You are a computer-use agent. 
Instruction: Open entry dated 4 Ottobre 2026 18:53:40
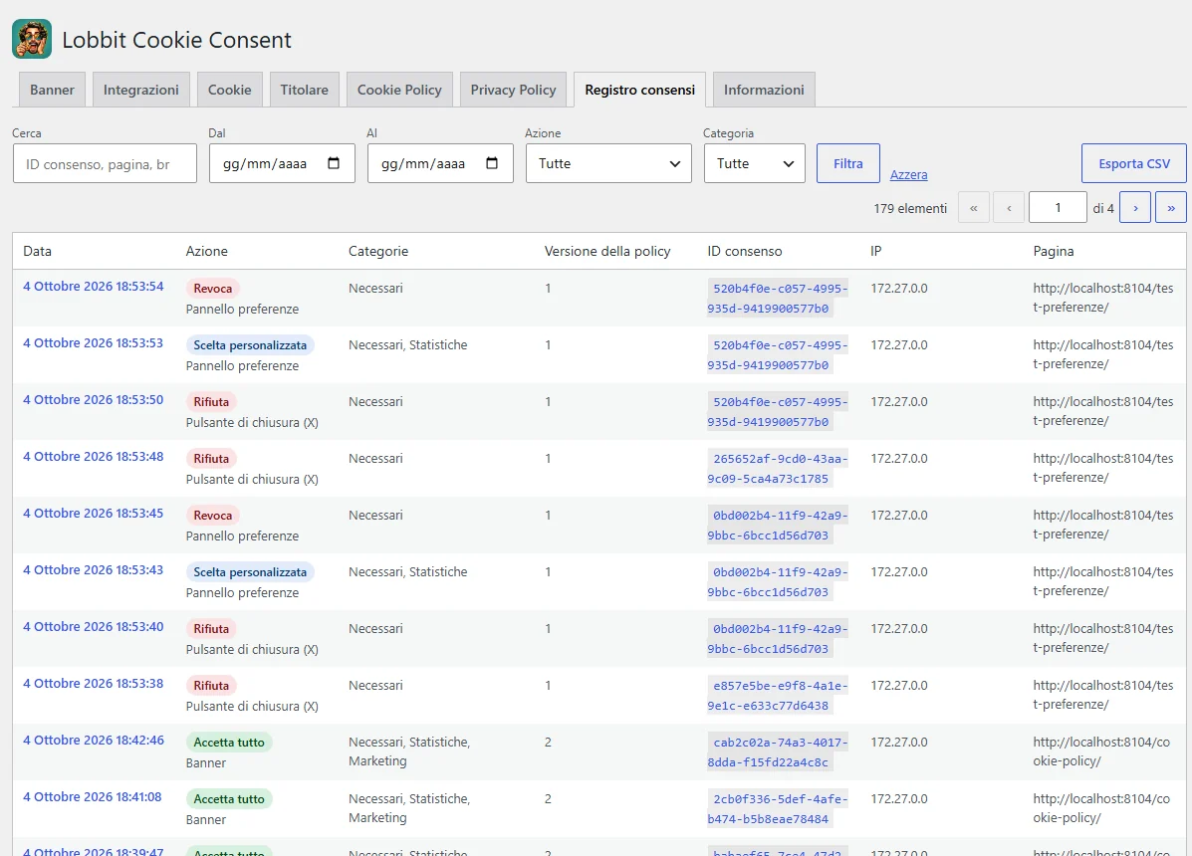[x=94, y=627]
